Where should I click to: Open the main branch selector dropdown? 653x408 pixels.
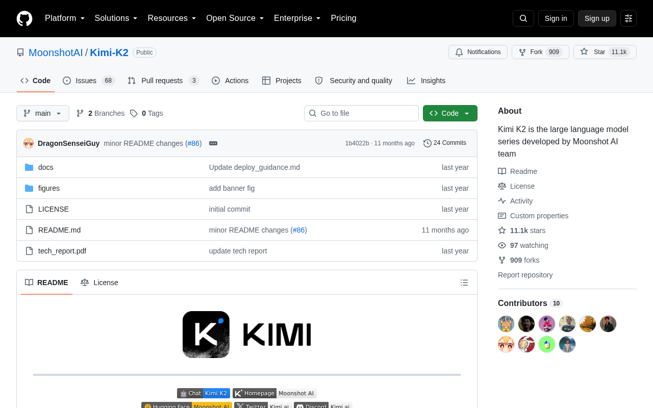(x=43, y=113)
